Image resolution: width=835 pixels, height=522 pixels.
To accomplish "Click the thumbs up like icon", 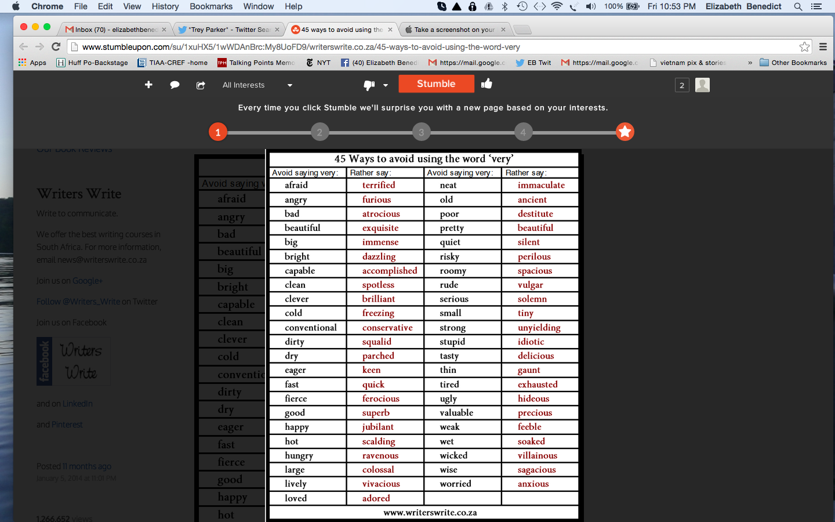I will point(487,84).
